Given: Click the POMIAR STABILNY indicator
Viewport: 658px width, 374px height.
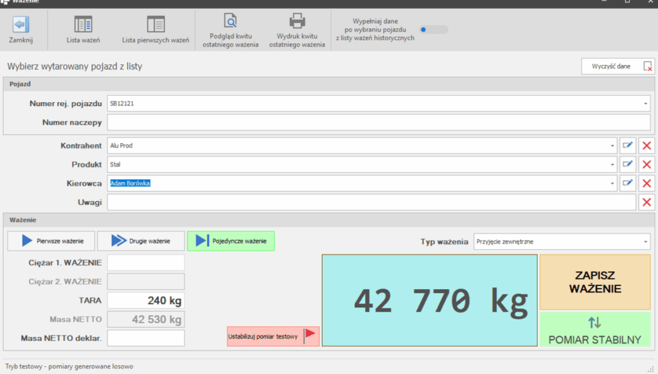Looking at the screenshot, I should [595, 329].
